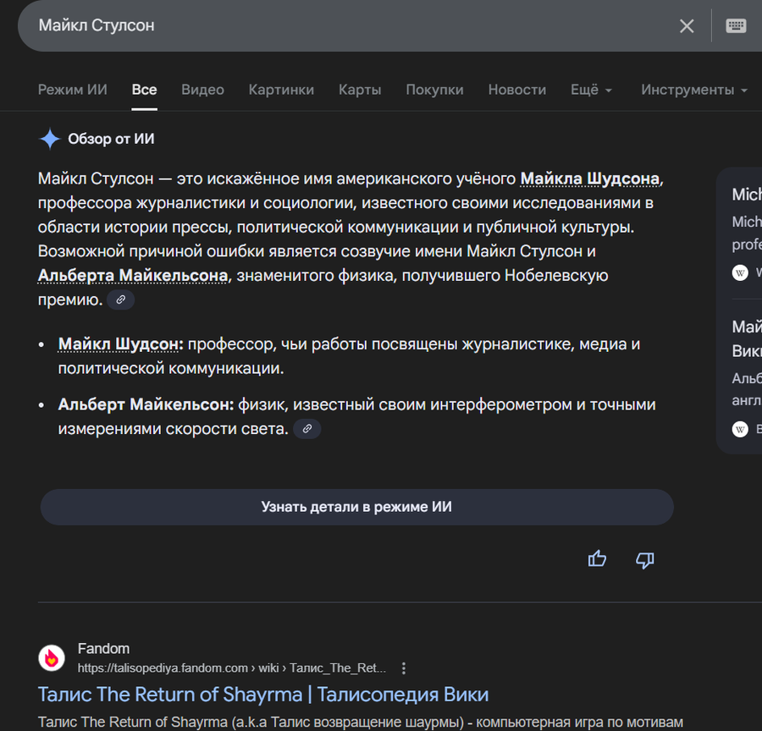Open source link icon after 'скорости света.'
Screen dimensions: 762x731
click(x=307, y=430)
